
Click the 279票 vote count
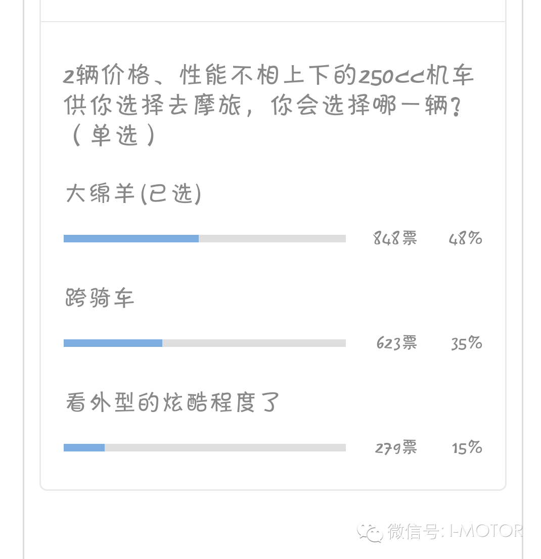click(x=396, y=447)
